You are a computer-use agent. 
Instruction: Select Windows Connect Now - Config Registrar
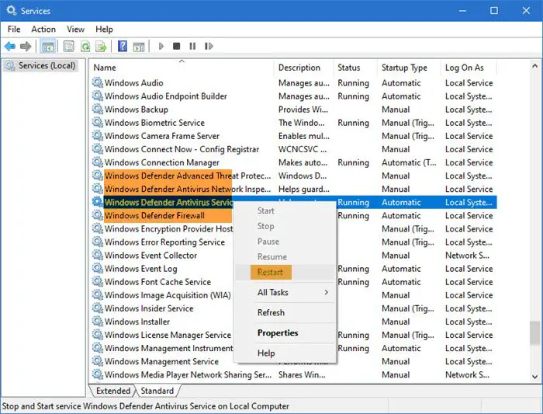294,149
